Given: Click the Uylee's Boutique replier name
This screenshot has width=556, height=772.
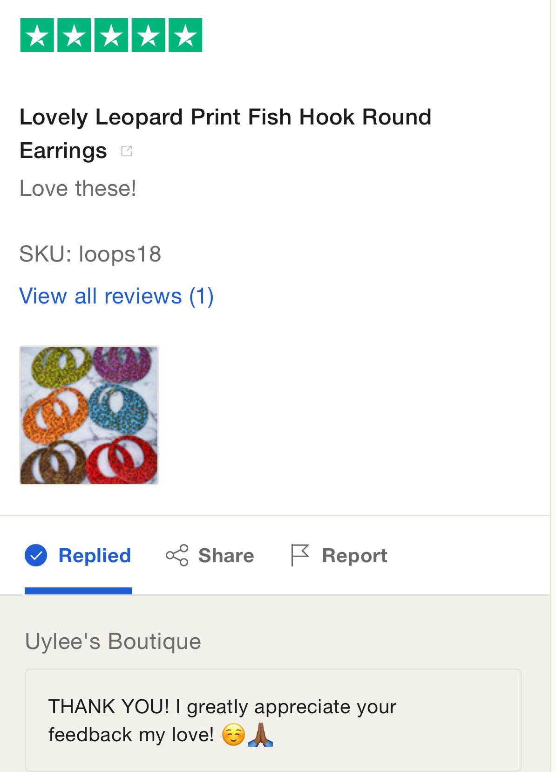Looking at the screenshot, I should click(113, 641).
